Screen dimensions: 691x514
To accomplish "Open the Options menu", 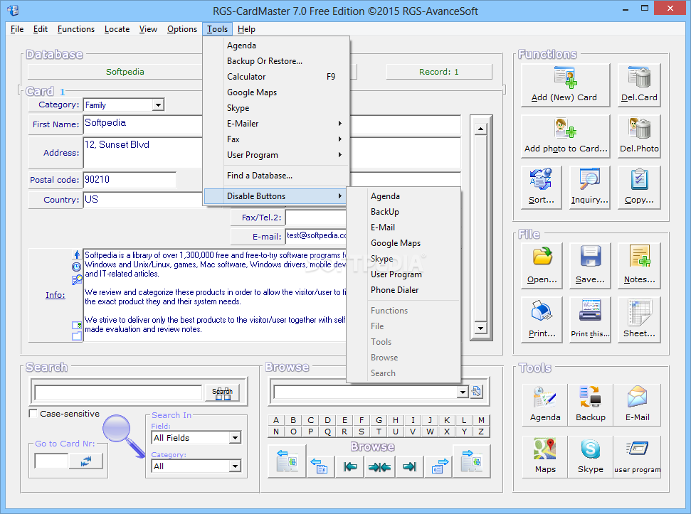I will [x=182, y=29].
